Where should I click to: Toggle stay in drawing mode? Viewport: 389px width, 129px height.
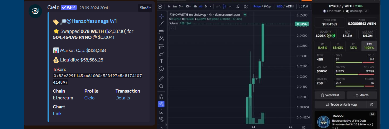[x=161, y=104]
